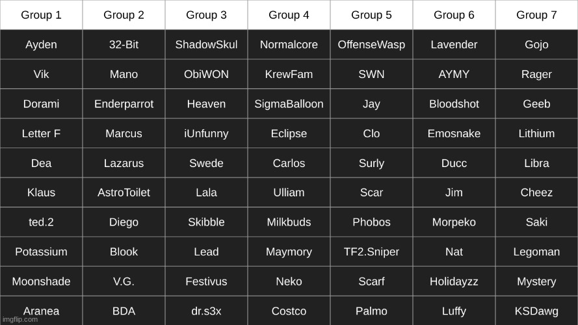The image size is (578, 325).
Task: Select the ShadowSkul table cell
Action: pyautogui.click(x=206, y=45)
